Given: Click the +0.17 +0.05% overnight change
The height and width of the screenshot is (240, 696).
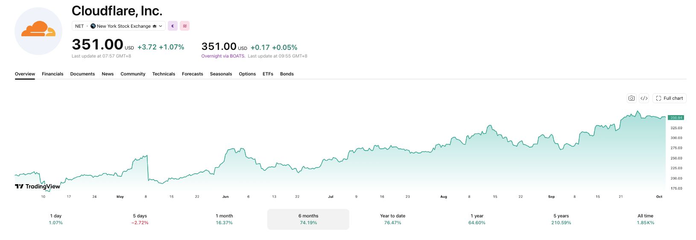Looking at the screenshot, I should coord(274,47).
